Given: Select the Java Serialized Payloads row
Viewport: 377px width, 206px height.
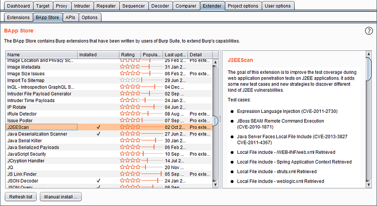Looking at the screenshot, I should 109,147.
